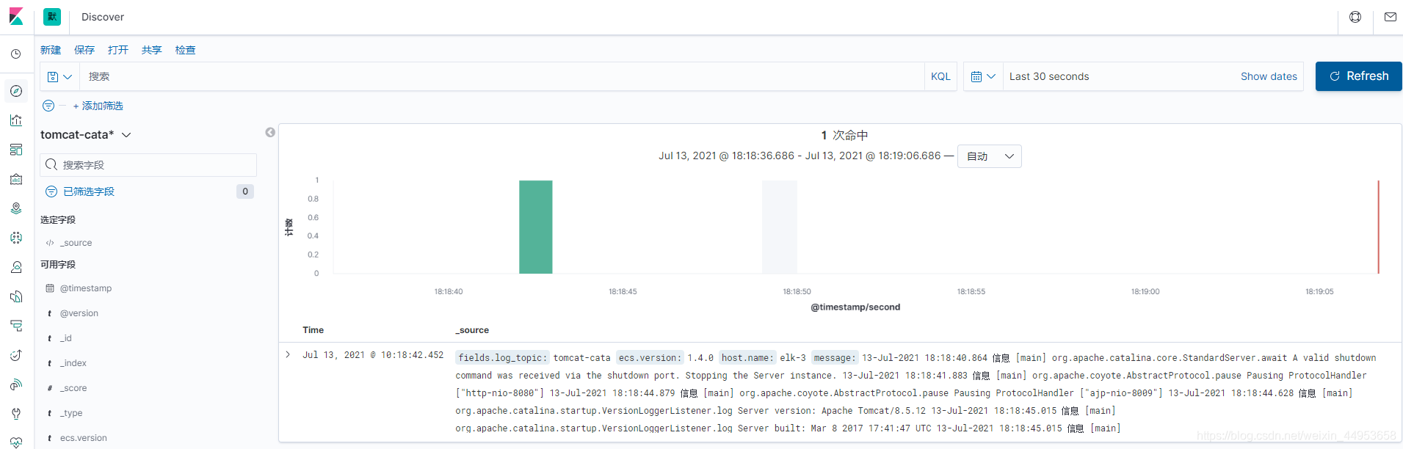
Task: Open Canvas icon in sidebar
Action: pyautogui.click(x=16, y=179)
